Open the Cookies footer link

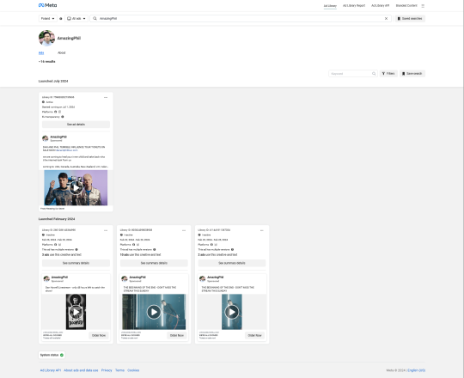(133, 370)
